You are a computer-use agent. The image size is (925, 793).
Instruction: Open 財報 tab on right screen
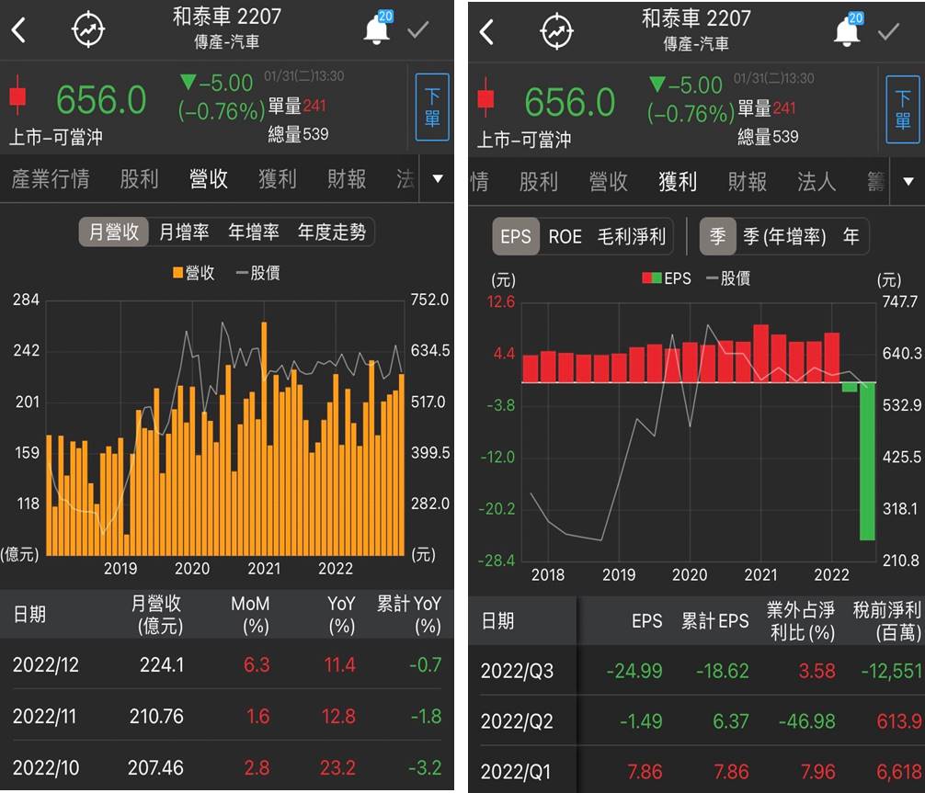point(747,182)
